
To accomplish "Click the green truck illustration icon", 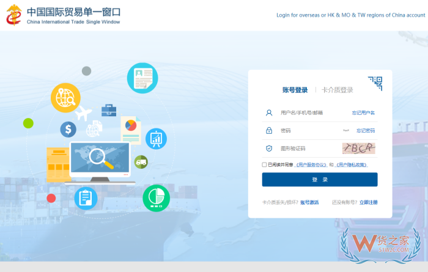I will click(141, 162).
